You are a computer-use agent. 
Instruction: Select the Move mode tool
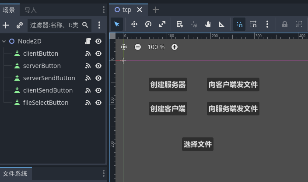[x=134, y=25]
